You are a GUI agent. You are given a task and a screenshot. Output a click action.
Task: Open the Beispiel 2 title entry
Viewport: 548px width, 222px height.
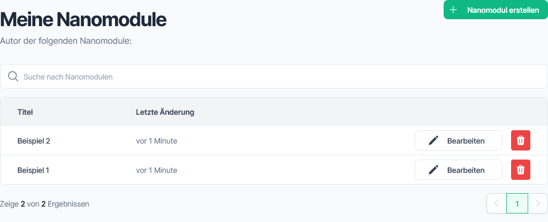[34, 141]
